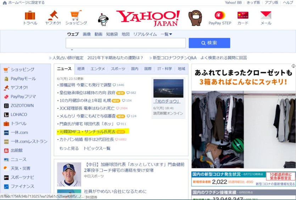
Task: Open the きっず版 link
Action: tap(253, 2)
